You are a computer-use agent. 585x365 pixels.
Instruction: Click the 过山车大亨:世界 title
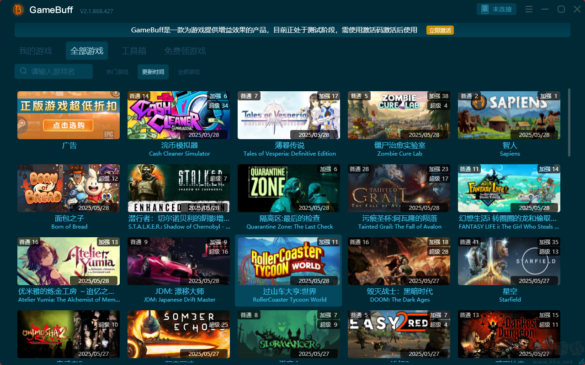click(290, 292)
